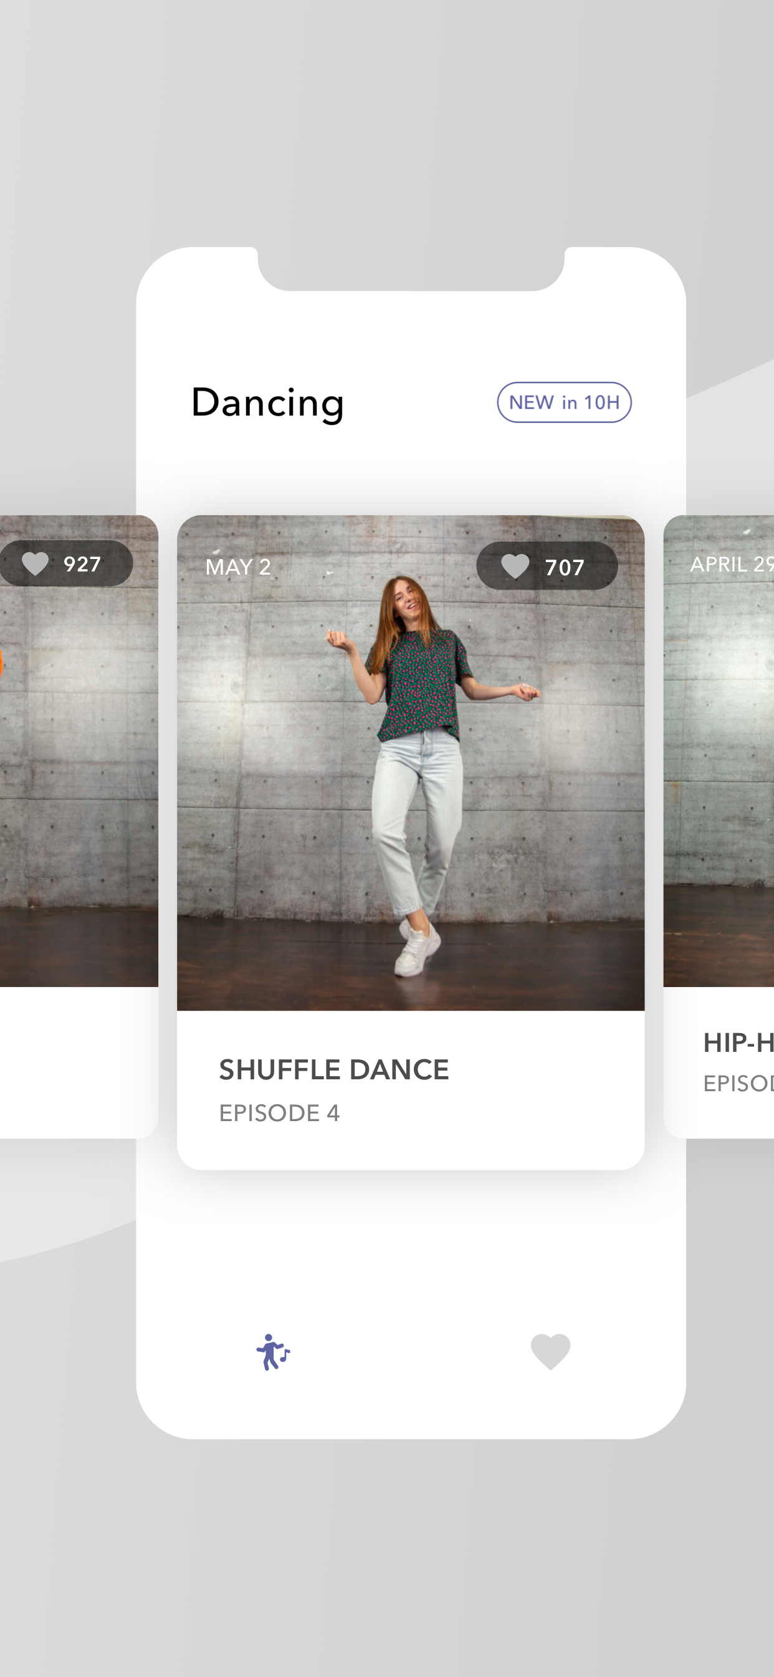
Task: Open the Shuffle Dance video thumbnail
Action: 411,762
